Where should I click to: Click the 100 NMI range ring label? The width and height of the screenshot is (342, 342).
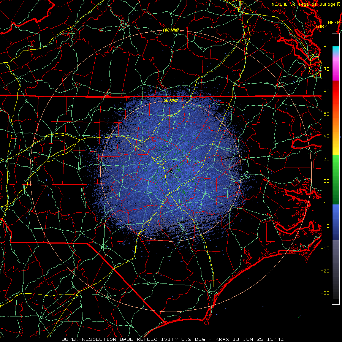[x=171, y=30]
